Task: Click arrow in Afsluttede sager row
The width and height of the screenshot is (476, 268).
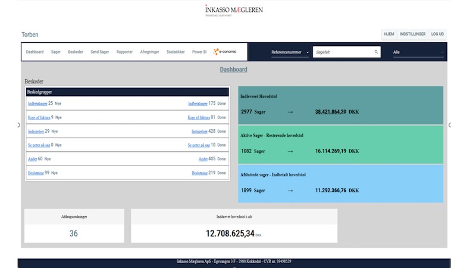Action: click(x=290, y=191)
